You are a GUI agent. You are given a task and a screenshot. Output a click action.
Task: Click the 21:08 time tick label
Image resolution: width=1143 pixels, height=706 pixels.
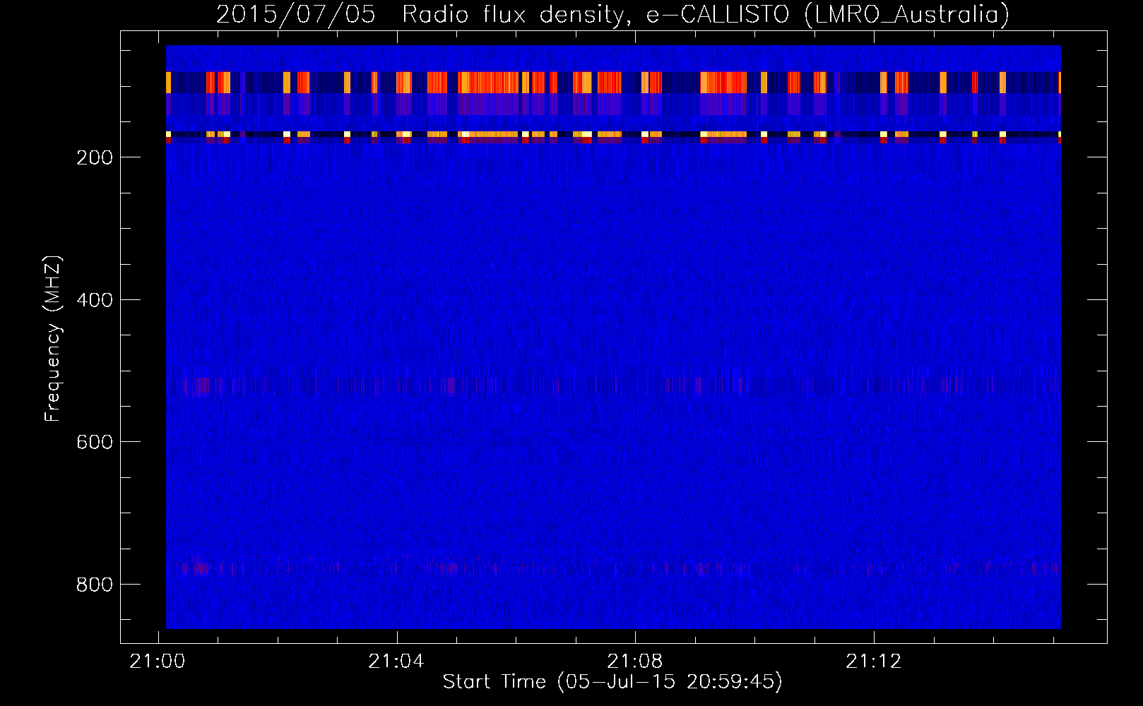635,662
